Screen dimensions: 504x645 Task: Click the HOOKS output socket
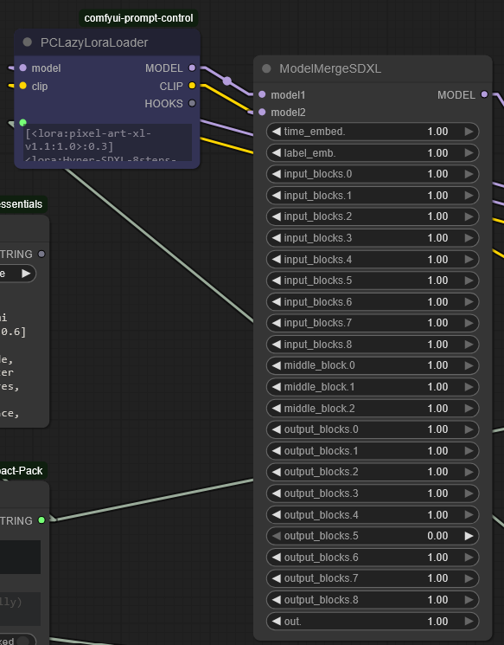pyautogui.click(x=192, y=103)
